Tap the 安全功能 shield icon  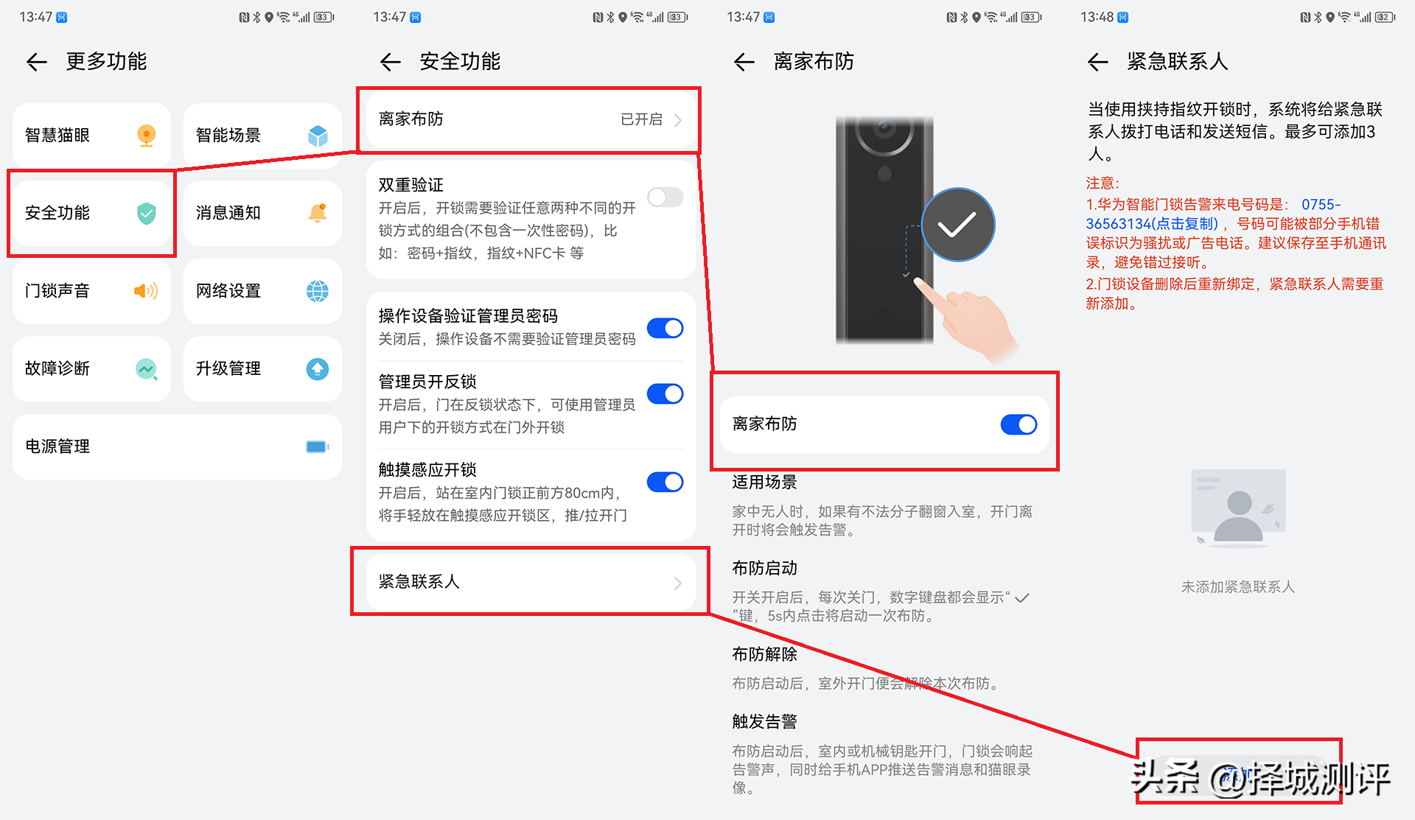click(x=147, y=214)
